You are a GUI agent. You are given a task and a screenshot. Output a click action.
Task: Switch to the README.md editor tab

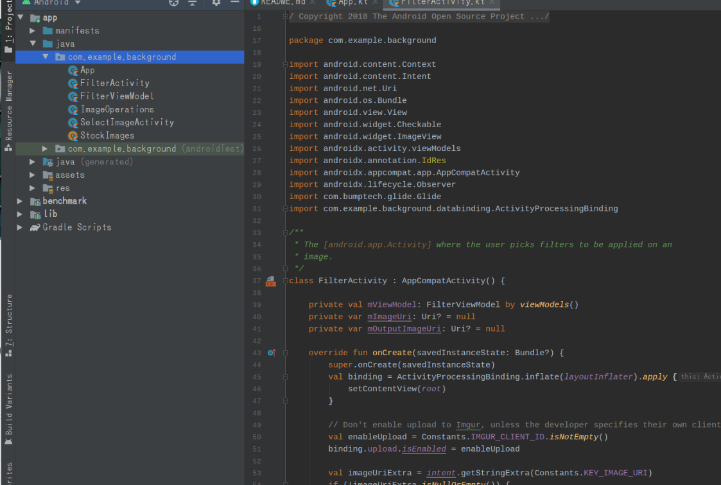(x=282, y=3)
